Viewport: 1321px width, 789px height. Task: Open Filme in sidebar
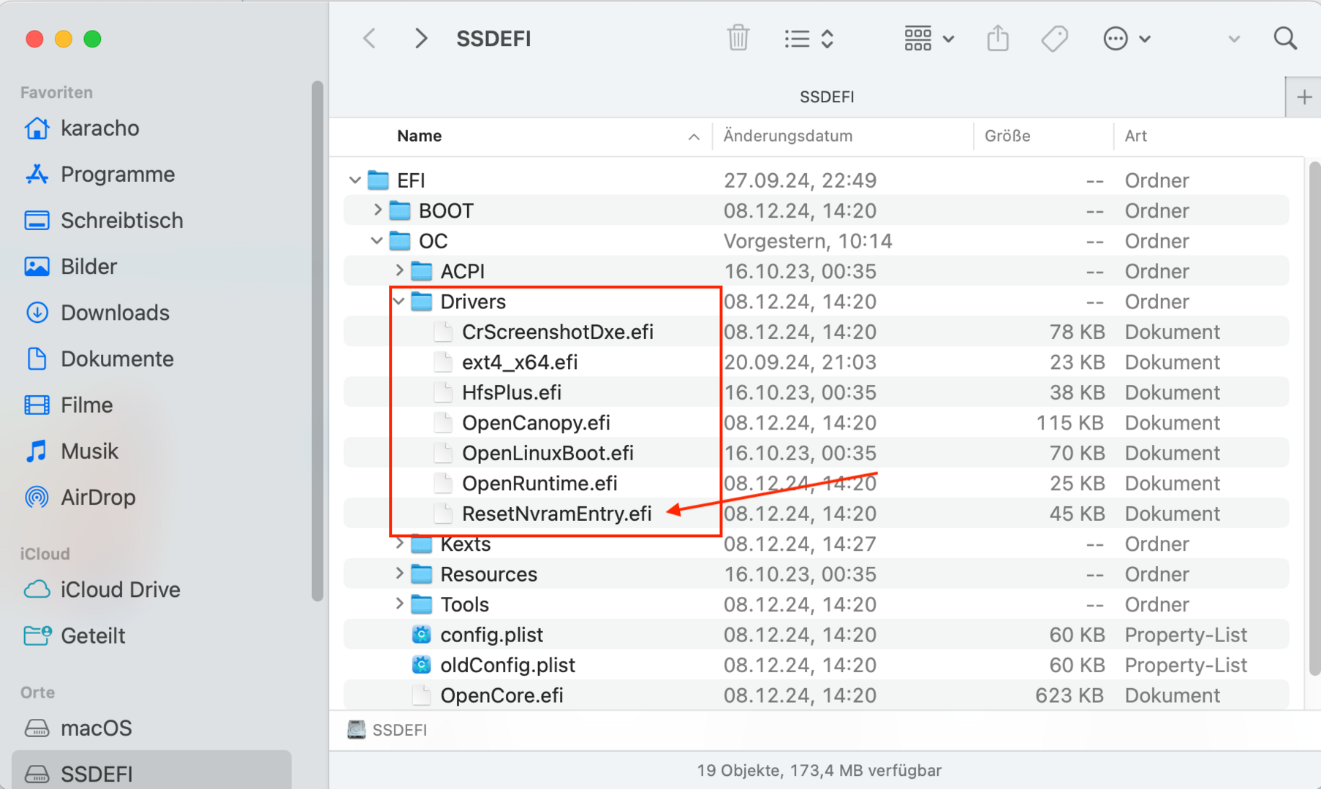click(69, 405)
